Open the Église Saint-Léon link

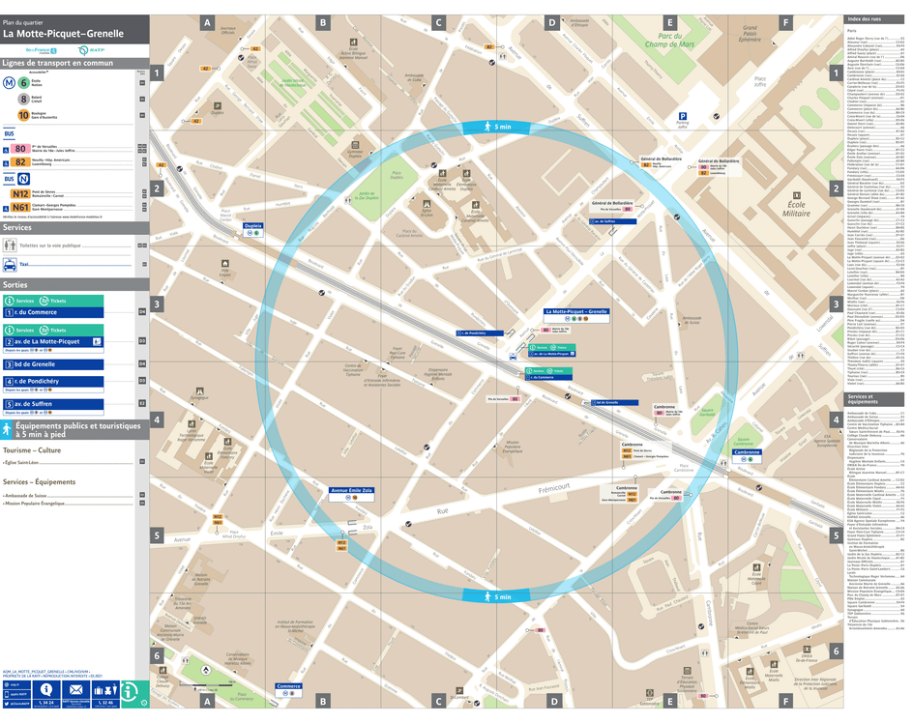click(x=21, y=462)
